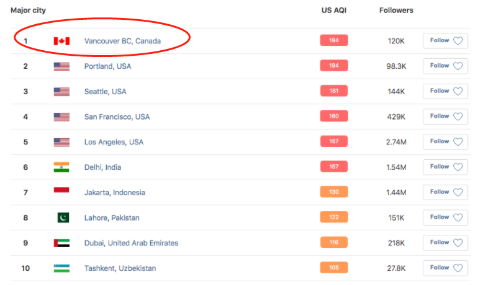Click Tashkent, Uzbekistan link
The width and height of the screenshot is (493, 285).
120,268
